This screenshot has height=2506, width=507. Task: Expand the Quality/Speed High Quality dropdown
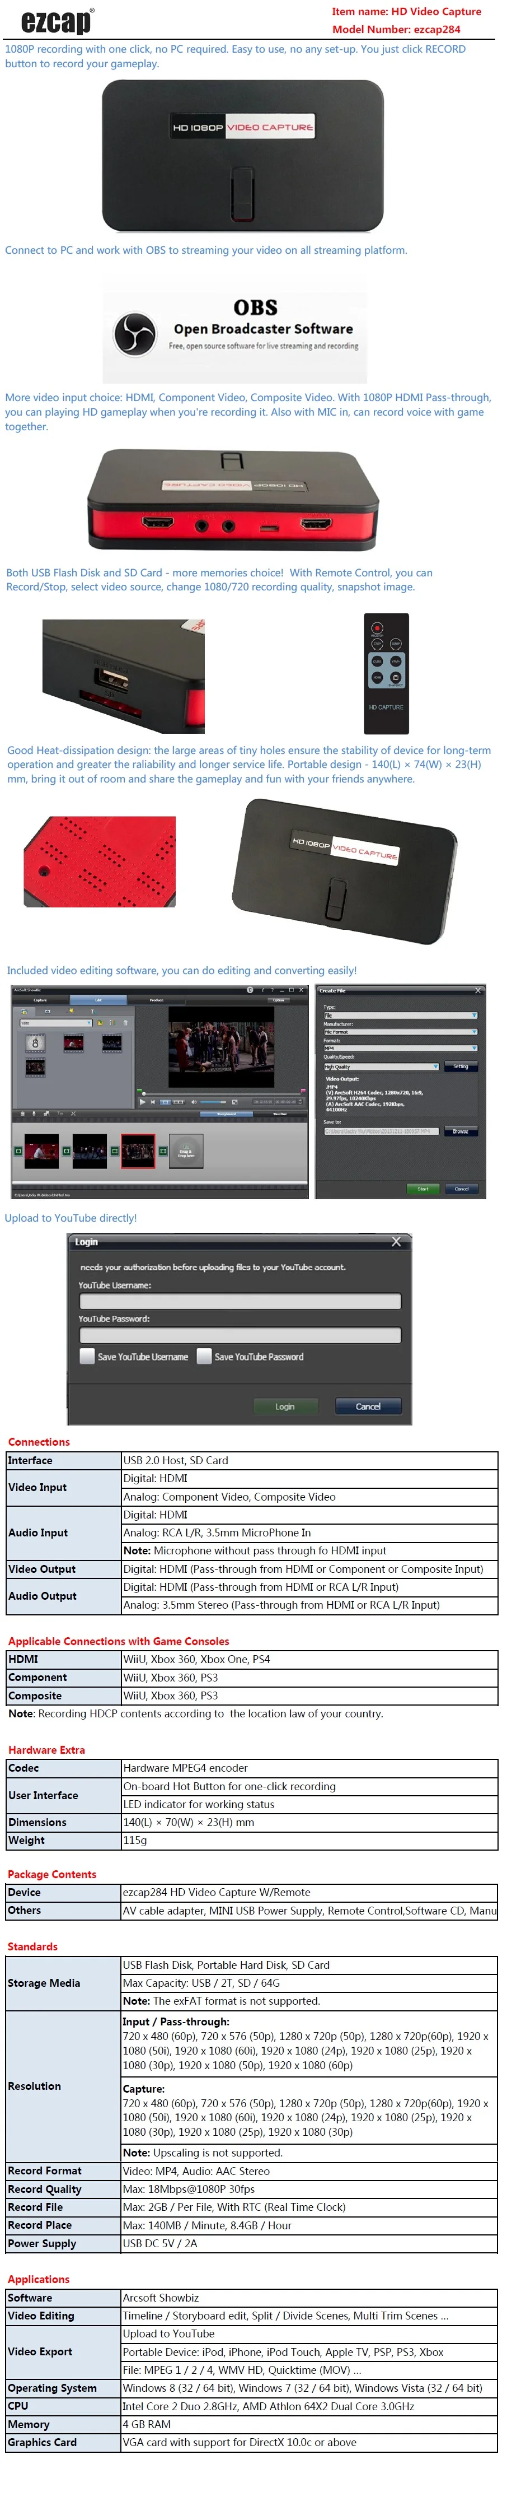click(x=381, y=1066)
